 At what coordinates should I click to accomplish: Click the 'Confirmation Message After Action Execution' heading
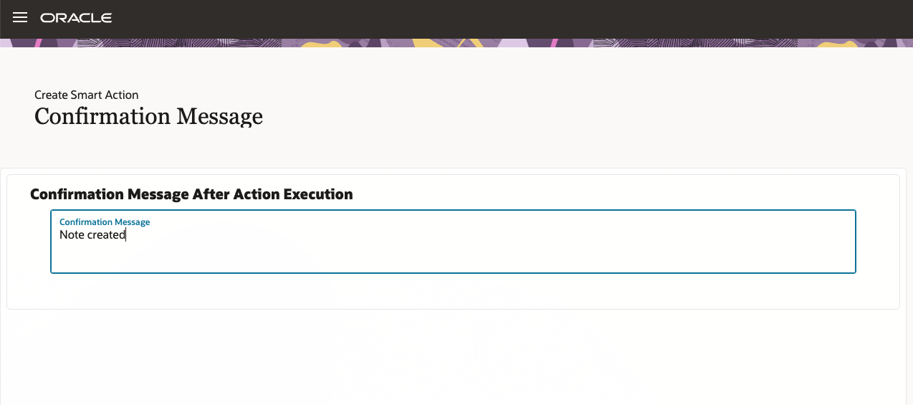pos(191,194)
